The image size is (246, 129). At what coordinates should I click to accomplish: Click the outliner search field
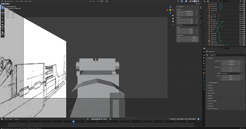point(223,1)
